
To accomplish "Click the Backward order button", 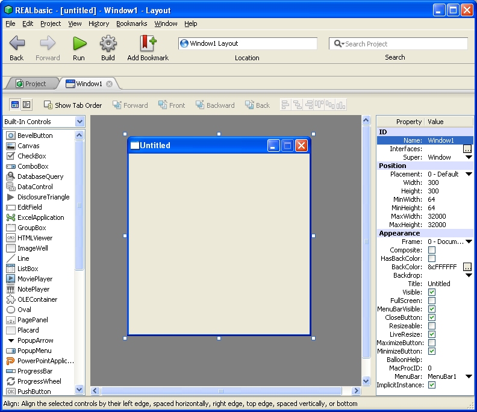I will 215,105.
